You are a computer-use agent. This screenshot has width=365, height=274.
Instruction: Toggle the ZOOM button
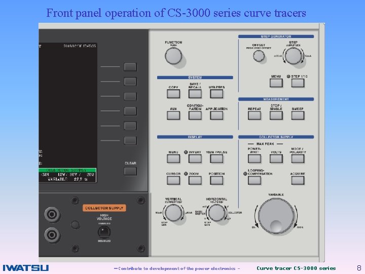[195, 180]
